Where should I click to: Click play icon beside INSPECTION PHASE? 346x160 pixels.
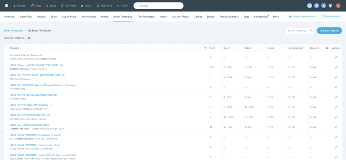pyautogui.click(x=64, y=75)
